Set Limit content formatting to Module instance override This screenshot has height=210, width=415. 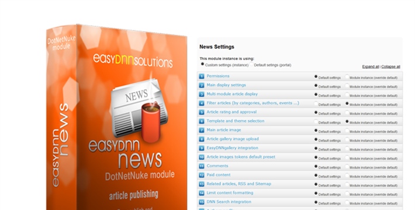tap(347, 193)
